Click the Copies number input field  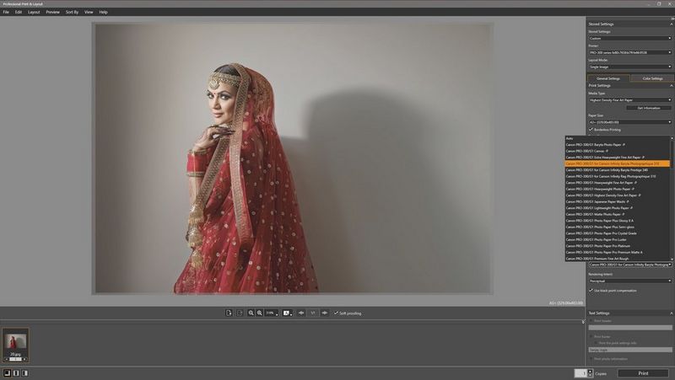point(580,373)
